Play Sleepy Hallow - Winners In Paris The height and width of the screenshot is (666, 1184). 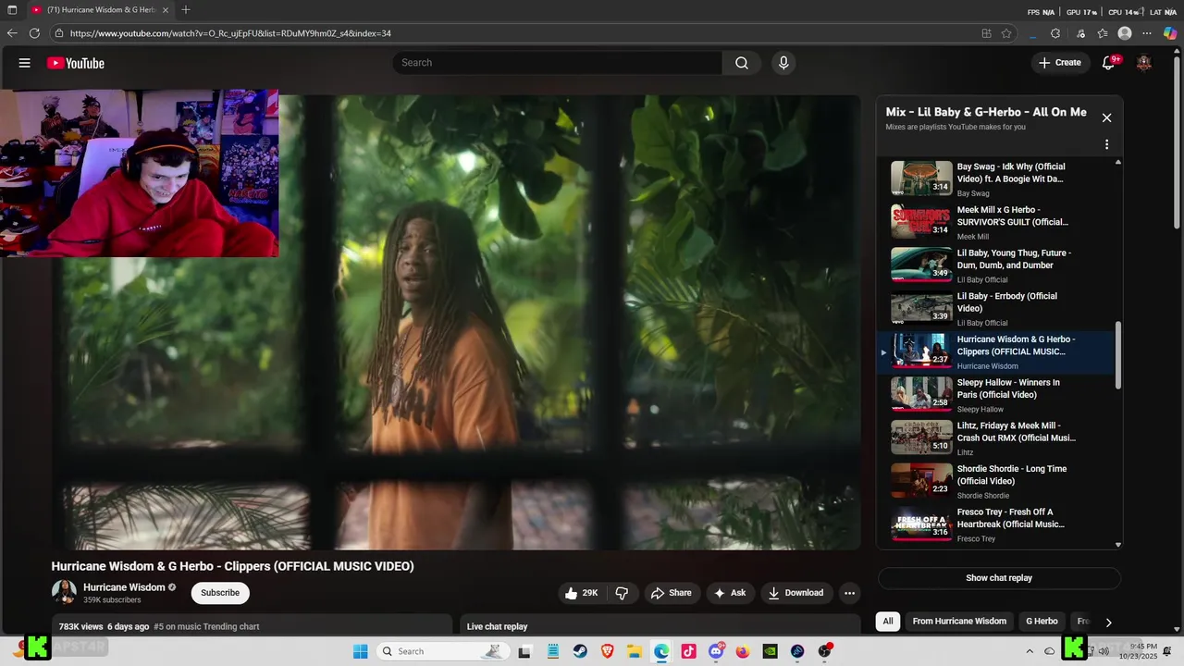[x=997, y=395]
